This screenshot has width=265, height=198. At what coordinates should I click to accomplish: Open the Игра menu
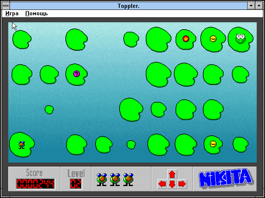coord(12,14)
